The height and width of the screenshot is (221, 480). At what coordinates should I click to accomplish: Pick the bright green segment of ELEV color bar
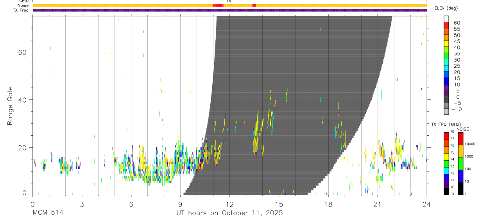pos(446,56)
